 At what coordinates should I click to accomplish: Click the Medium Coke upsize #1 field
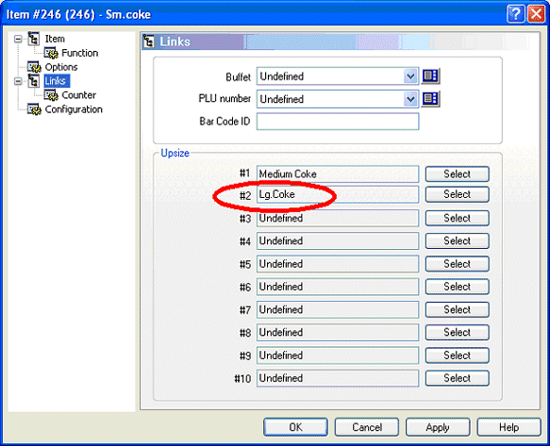coord(338,173)
